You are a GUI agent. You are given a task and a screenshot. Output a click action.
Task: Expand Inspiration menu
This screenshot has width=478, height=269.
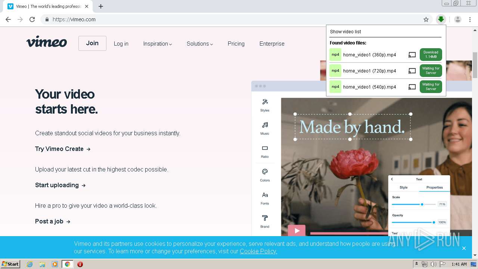[158, 44]
